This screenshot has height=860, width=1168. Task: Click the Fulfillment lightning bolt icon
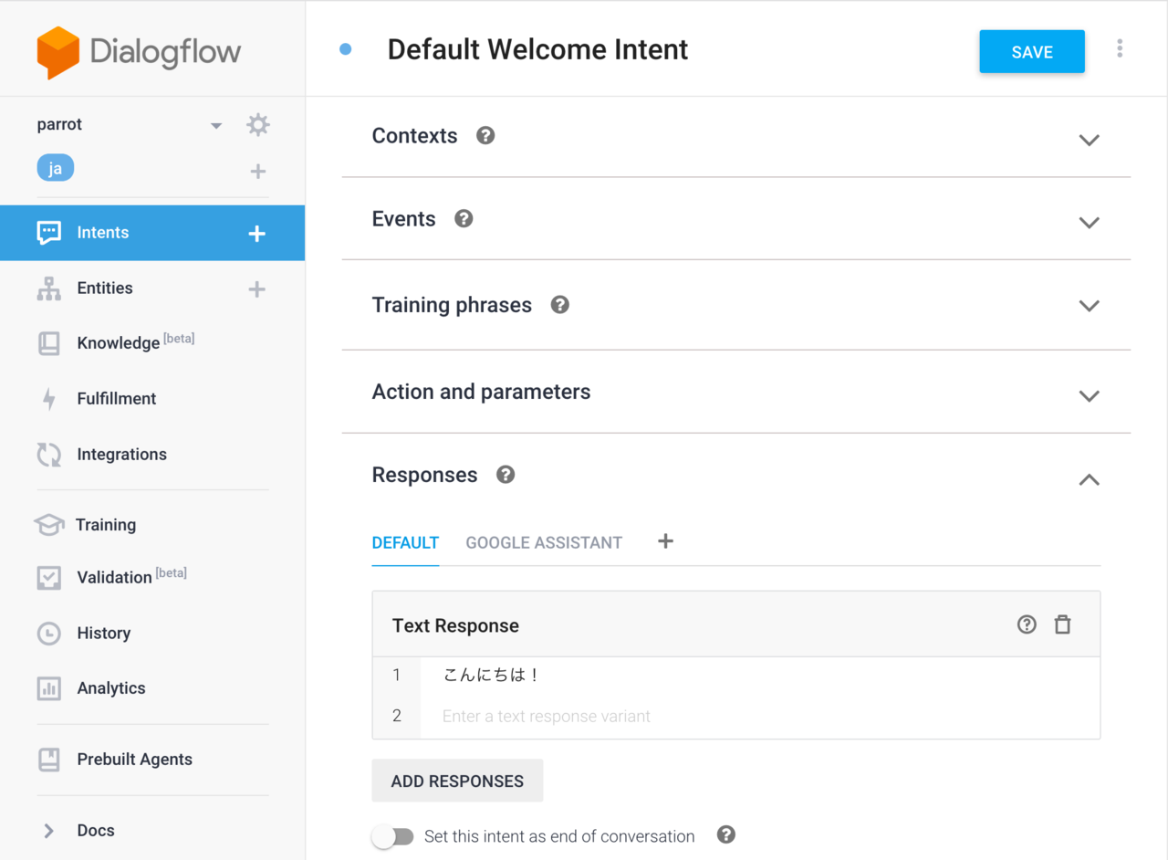[x=49, y=399]
